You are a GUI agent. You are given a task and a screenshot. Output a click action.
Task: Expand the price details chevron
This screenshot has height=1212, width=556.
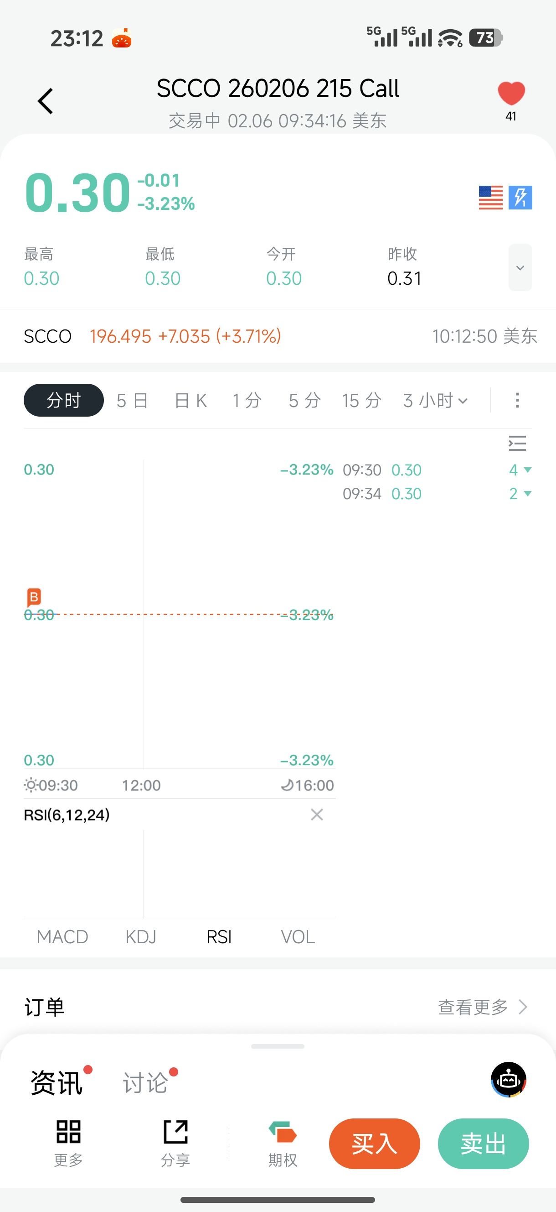(520, 268)
